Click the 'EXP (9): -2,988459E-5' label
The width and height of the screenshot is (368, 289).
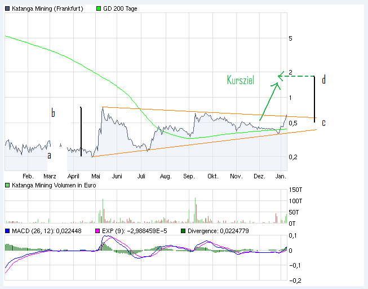[135, 231]
